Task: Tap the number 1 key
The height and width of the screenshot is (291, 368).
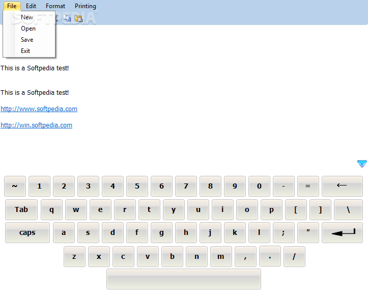Action: coord(39,186)
